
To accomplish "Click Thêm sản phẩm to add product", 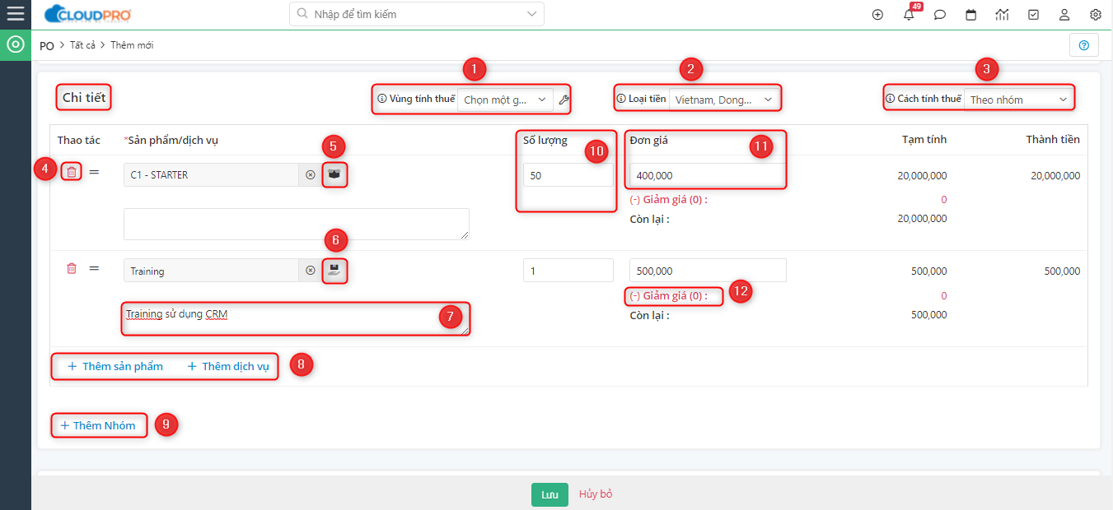I will point(115,366).
